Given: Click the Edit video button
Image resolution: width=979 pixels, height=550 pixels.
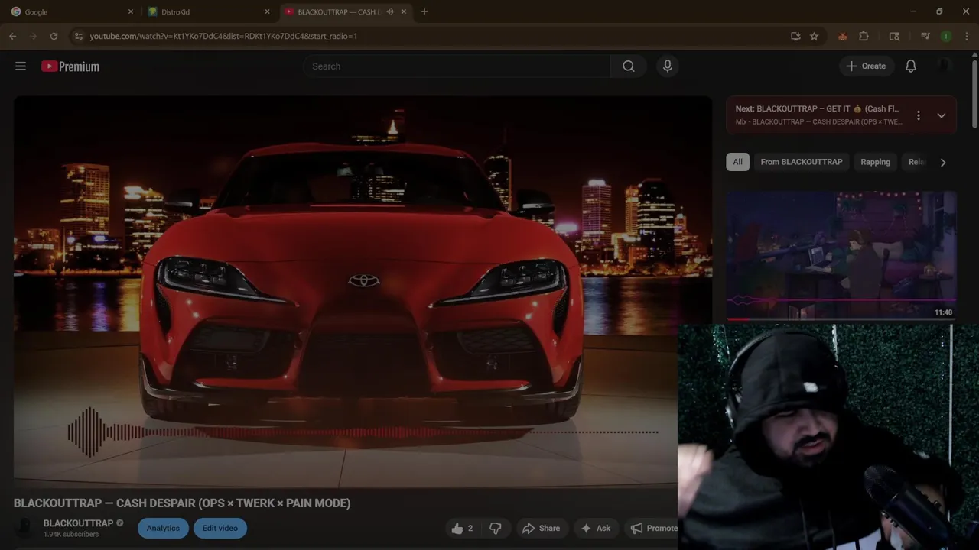Looking at the screenshot, I should (220, 528).
